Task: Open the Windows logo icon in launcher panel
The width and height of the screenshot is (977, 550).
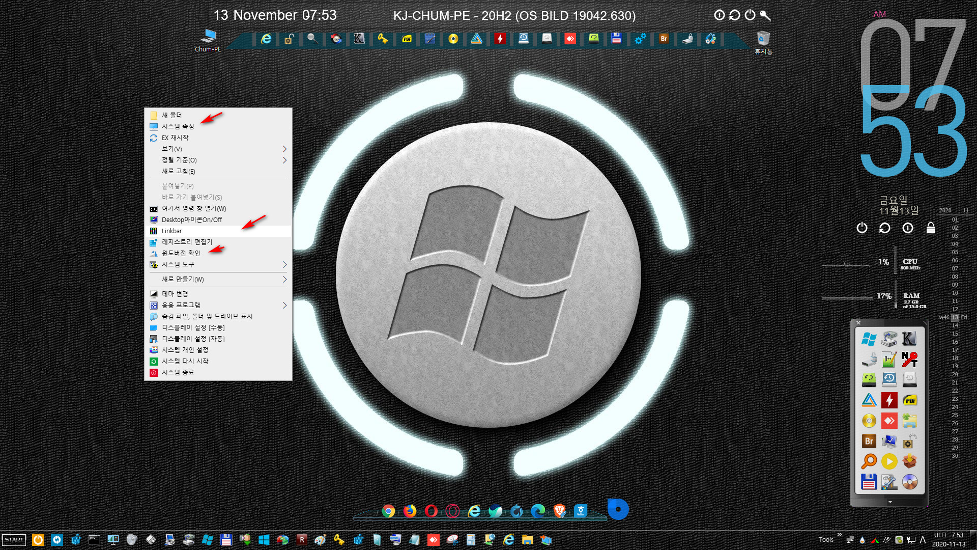Action: coord(869,339)
